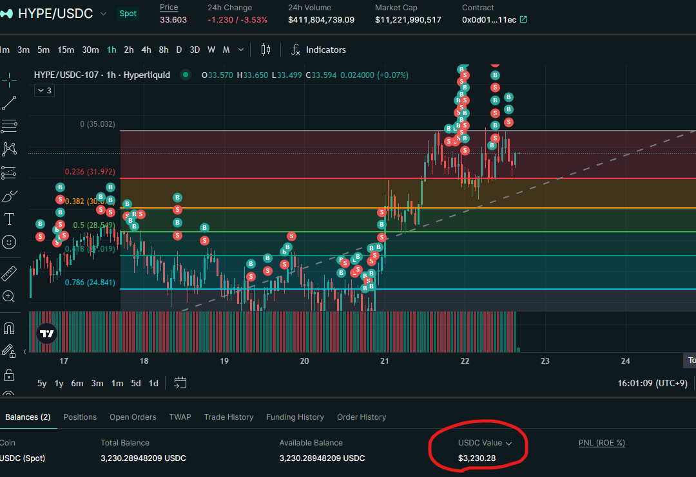Open timezone settings at 16:01:09 (UTC+9)
Image resolution: width=696 pixels, height=477 pixels.
point(652,383)
